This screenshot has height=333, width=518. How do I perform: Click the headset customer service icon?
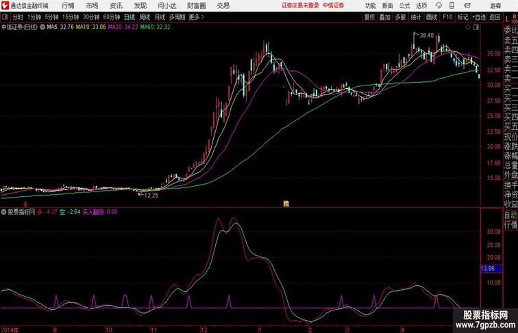(x=439, y=5)
